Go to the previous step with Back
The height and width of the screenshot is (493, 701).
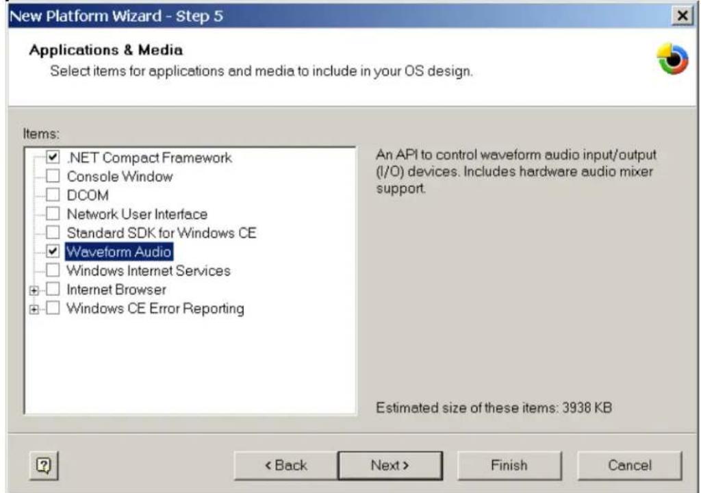click(x=285, y=465)
